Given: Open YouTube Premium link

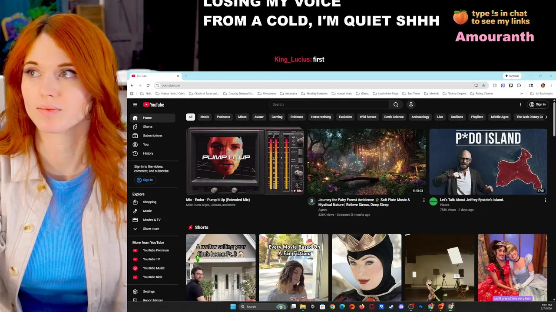Looking at the screenshot, I should click(153, 250).
